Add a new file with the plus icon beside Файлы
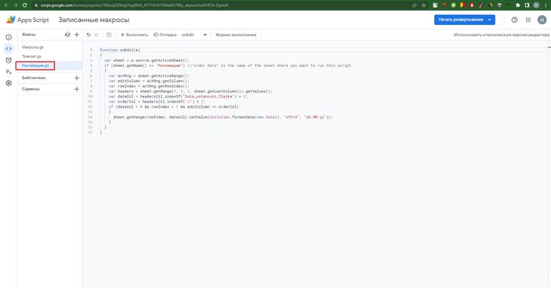Screen dimensions: 551x288 click(x=76, y=34)
